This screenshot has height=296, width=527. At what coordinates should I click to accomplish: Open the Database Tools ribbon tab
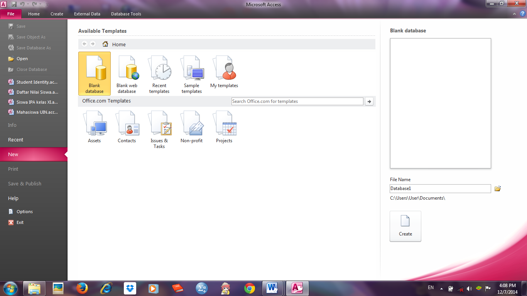point(126,14)
